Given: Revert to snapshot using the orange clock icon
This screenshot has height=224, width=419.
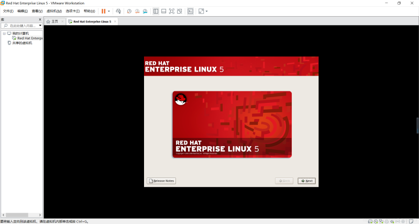Looking at the screenshot, I should (137, 11).
